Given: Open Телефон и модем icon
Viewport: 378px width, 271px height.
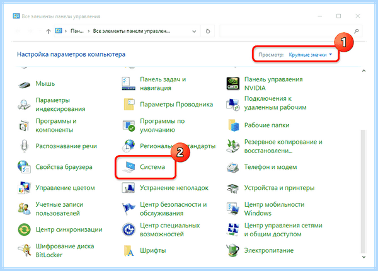Looking at the screenshot, I should point(233,167).
